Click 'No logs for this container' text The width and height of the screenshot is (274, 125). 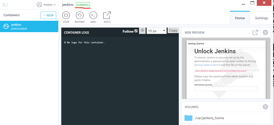pyautogui.click(x=86, y=43)
